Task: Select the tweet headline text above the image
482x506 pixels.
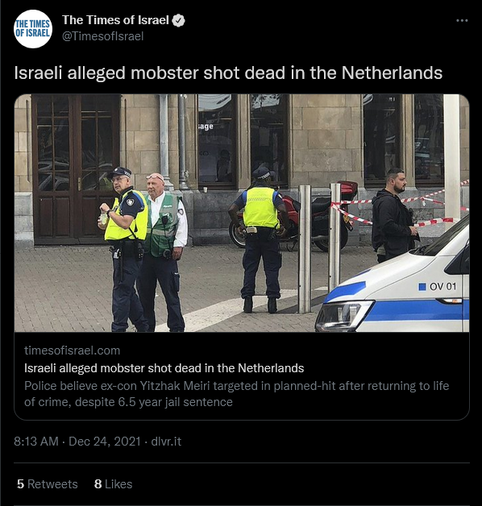Action: [x=228, y=73]
